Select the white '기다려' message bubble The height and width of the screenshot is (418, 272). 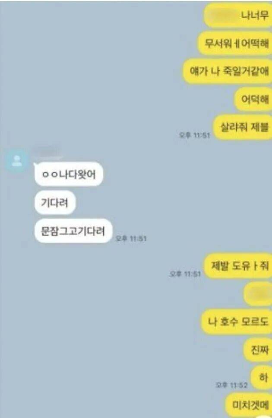click(x=55, y=203)
